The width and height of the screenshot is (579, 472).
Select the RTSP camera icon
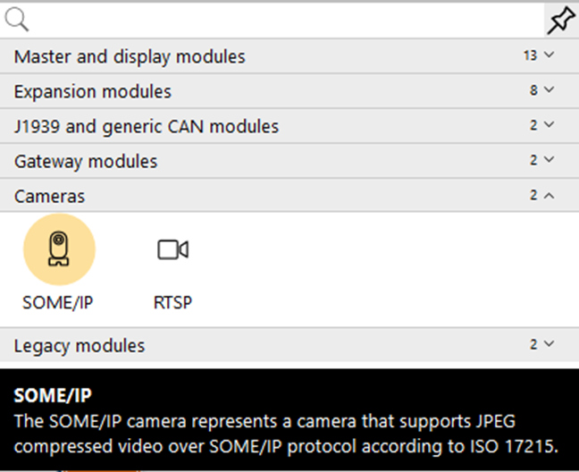coord(172,249)
